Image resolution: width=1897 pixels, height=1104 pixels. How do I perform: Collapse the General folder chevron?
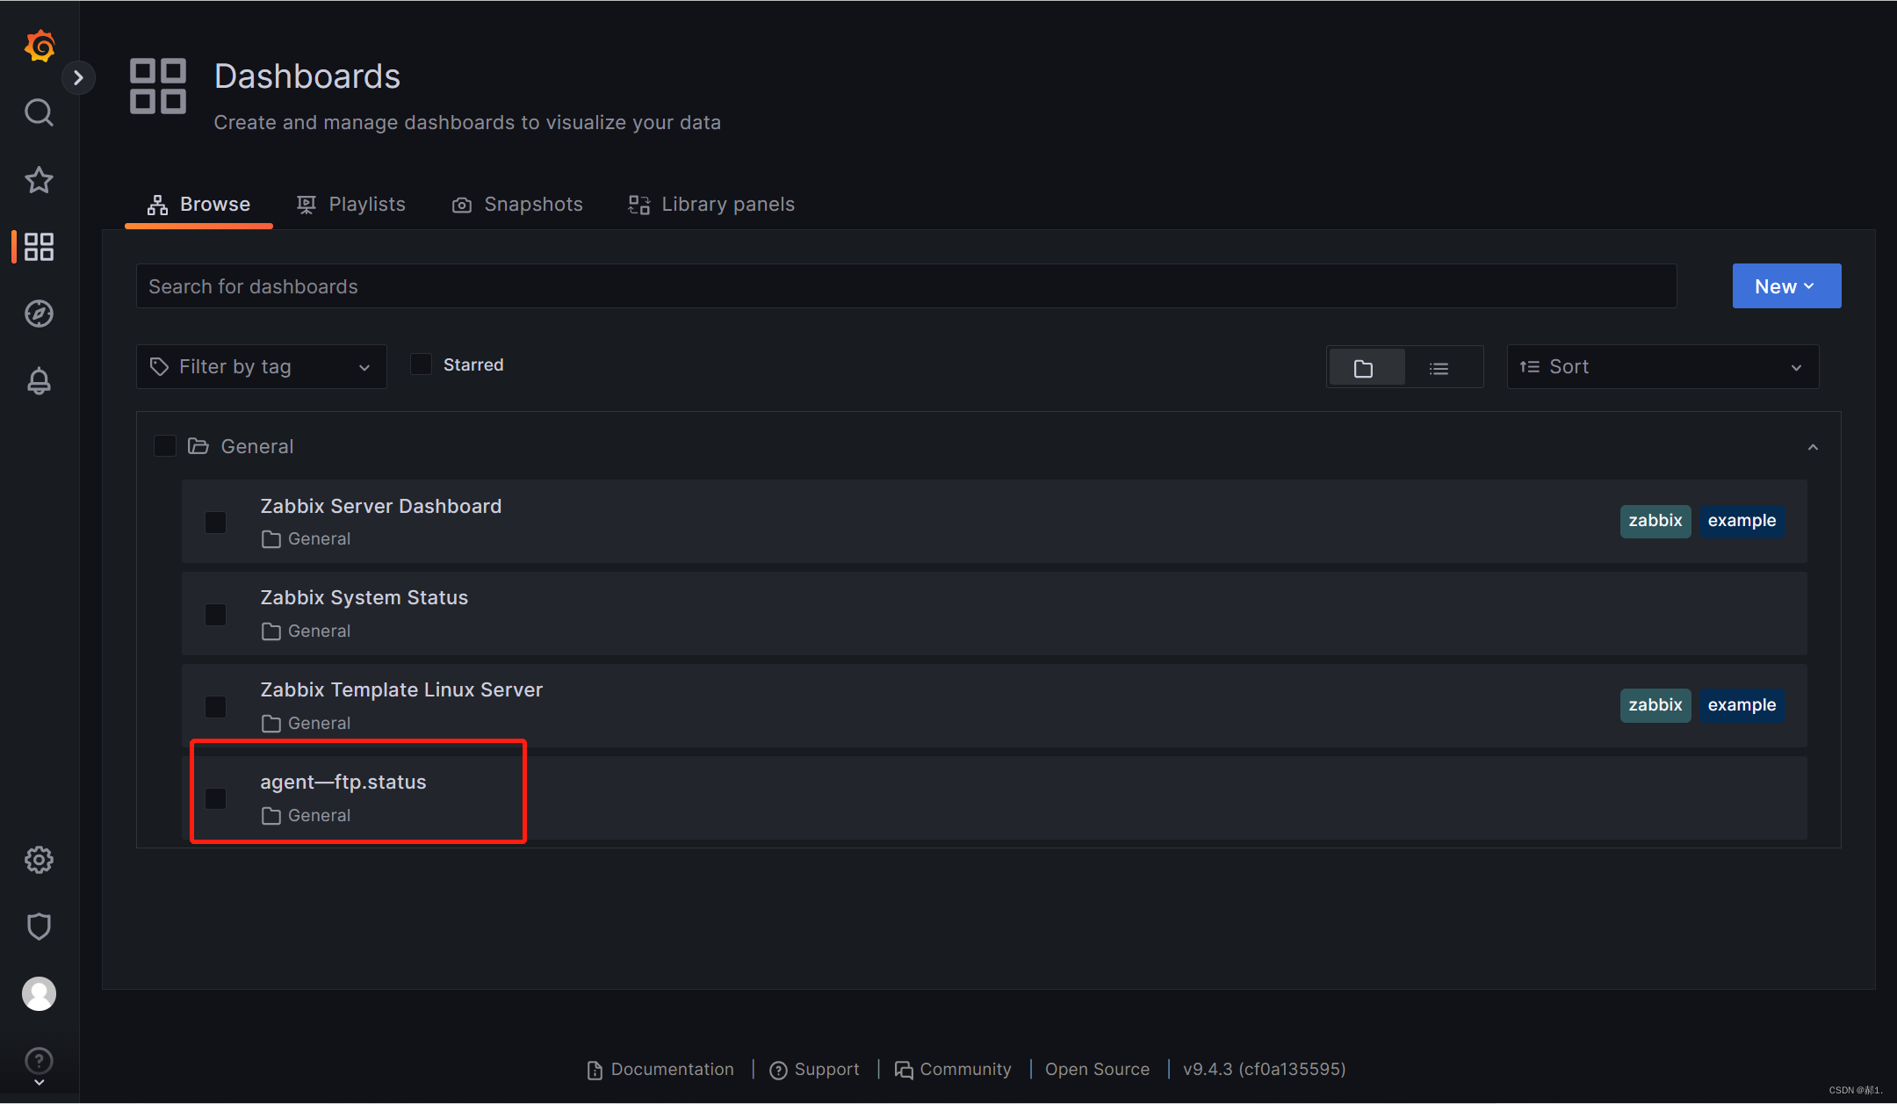tap(1813, 447)
